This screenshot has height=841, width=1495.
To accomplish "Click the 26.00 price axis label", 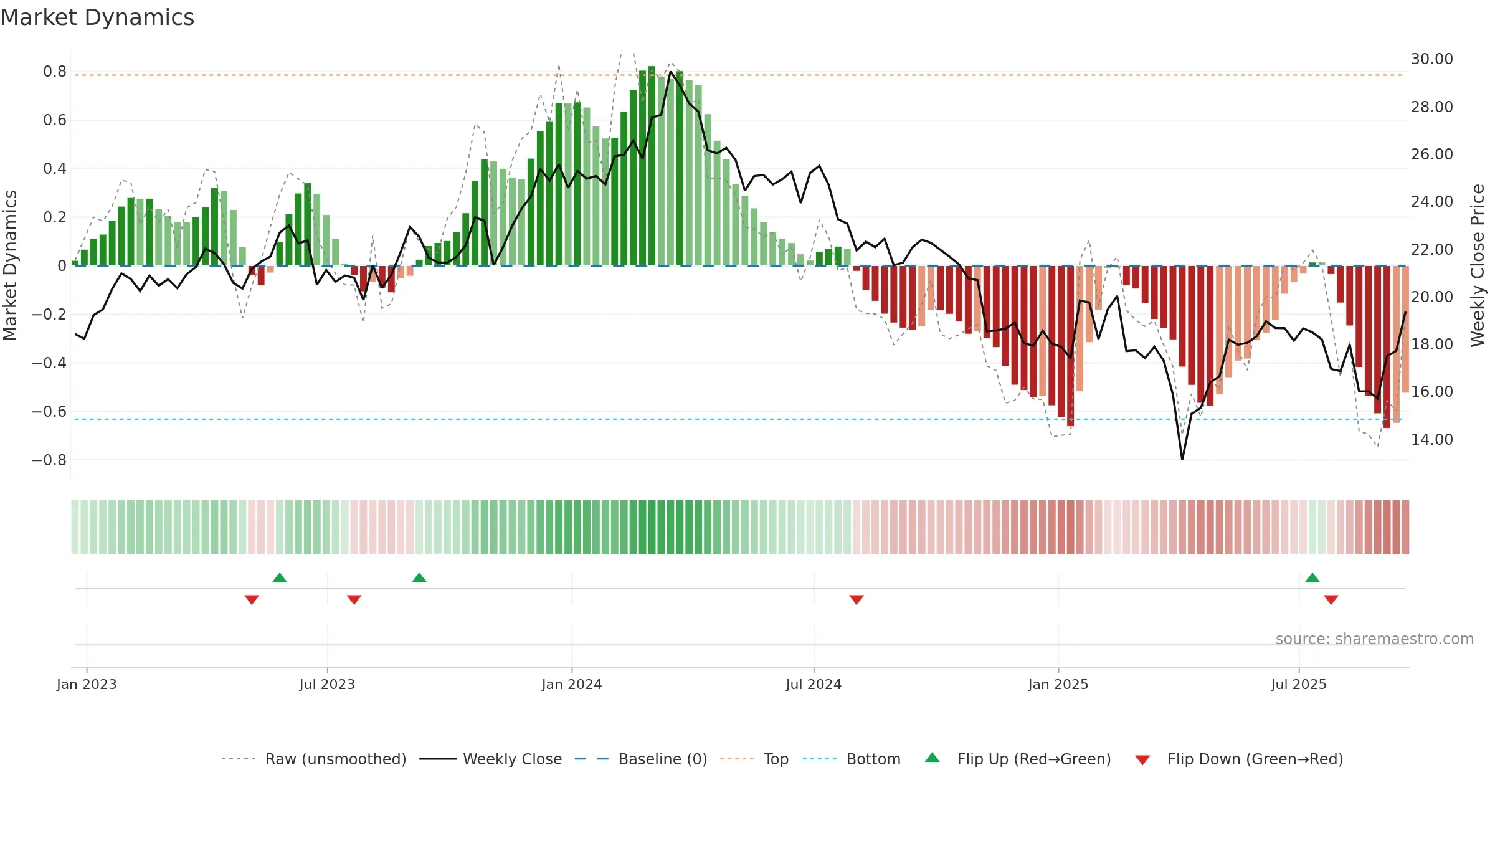I will [x=1432, y=154].
